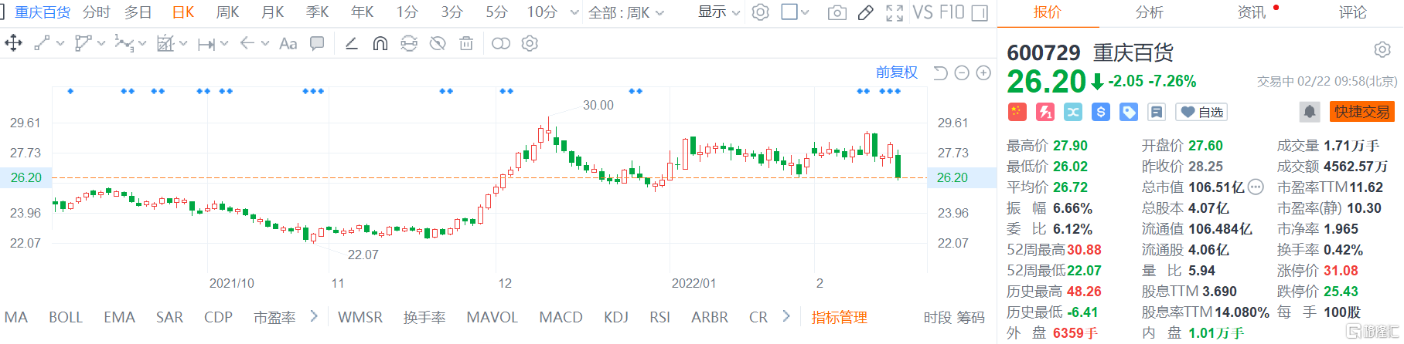1404x344 pixels.
Task: Open quote panel settings gear
Action: (1382, 50)
